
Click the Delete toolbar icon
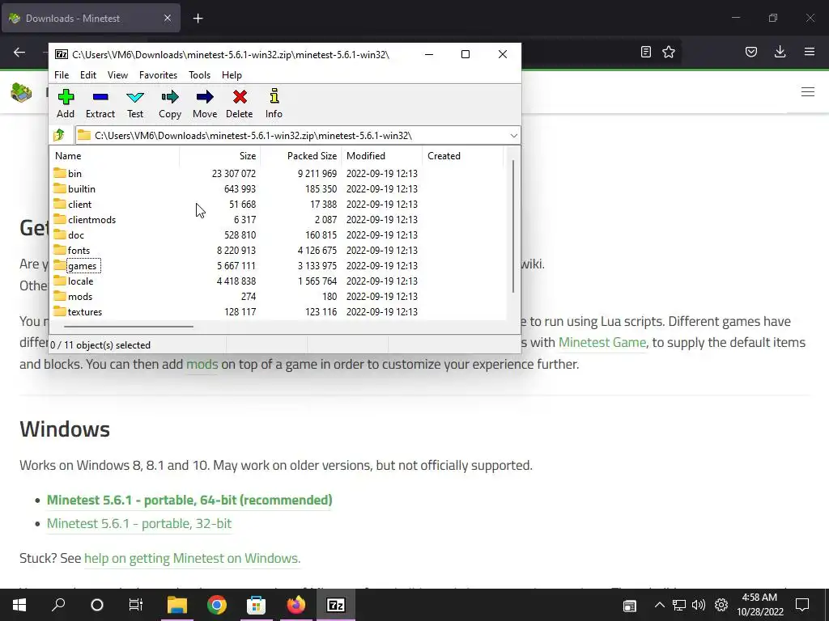240,97
